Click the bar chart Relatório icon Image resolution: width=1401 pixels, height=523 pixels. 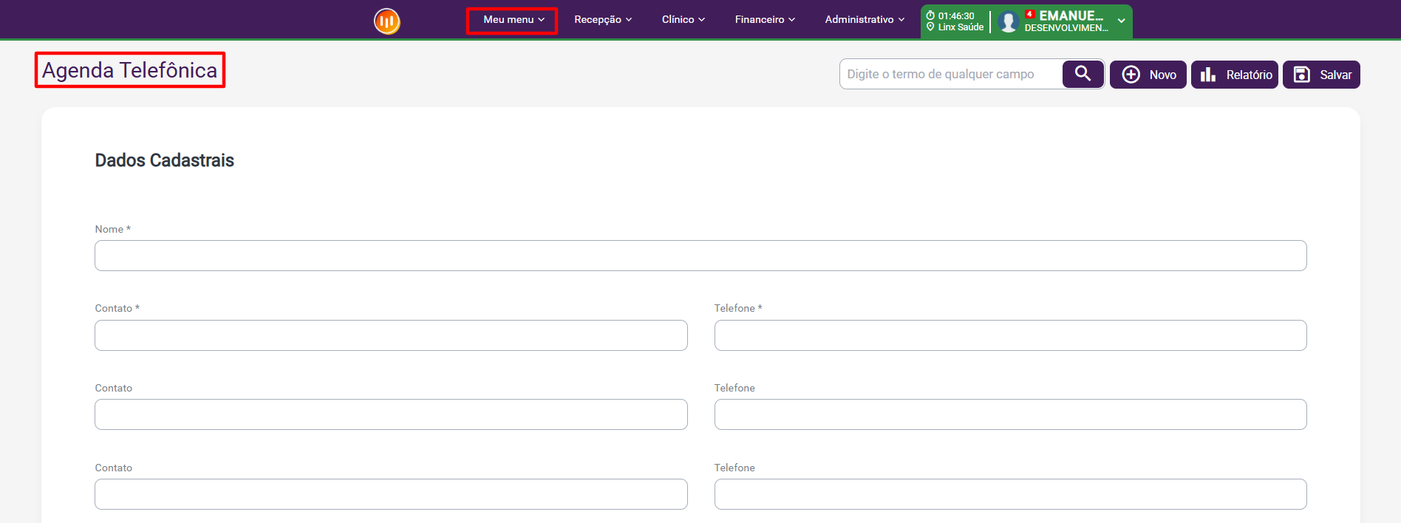(x=1208, y=75)
